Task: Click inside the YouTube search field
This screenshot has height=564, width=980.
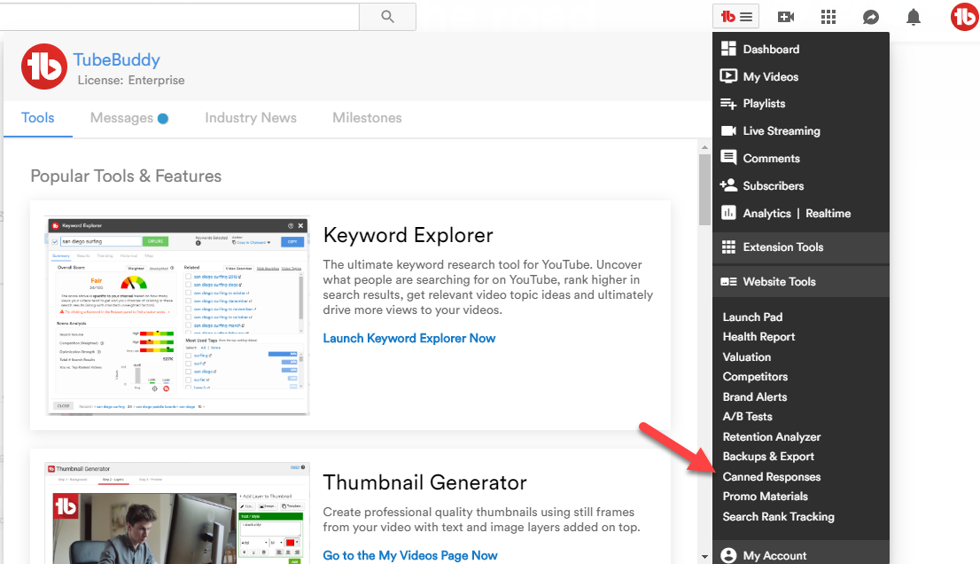Action: pos(177,16)
